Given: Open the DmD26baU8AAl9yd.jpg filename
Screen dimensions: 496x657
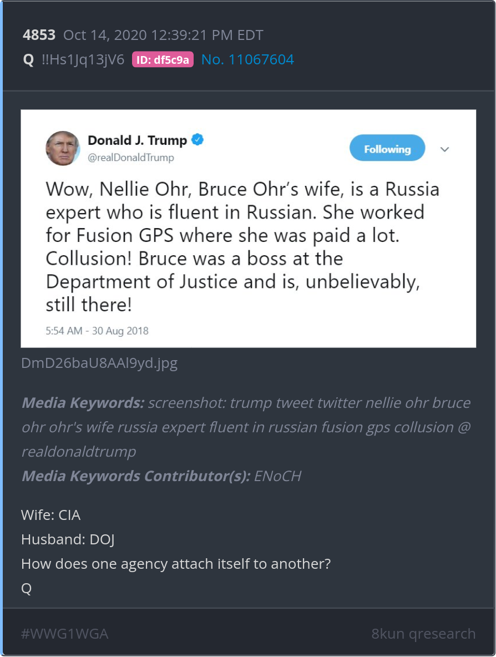Looking at the screenshot, I should [x=99, y=363].
